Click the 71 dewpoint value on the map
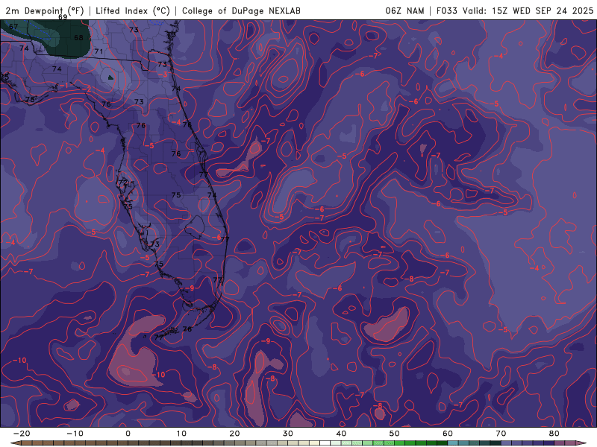Image resolution: width=597 pixels, height=447 pixels. click(x=99, y=51)
